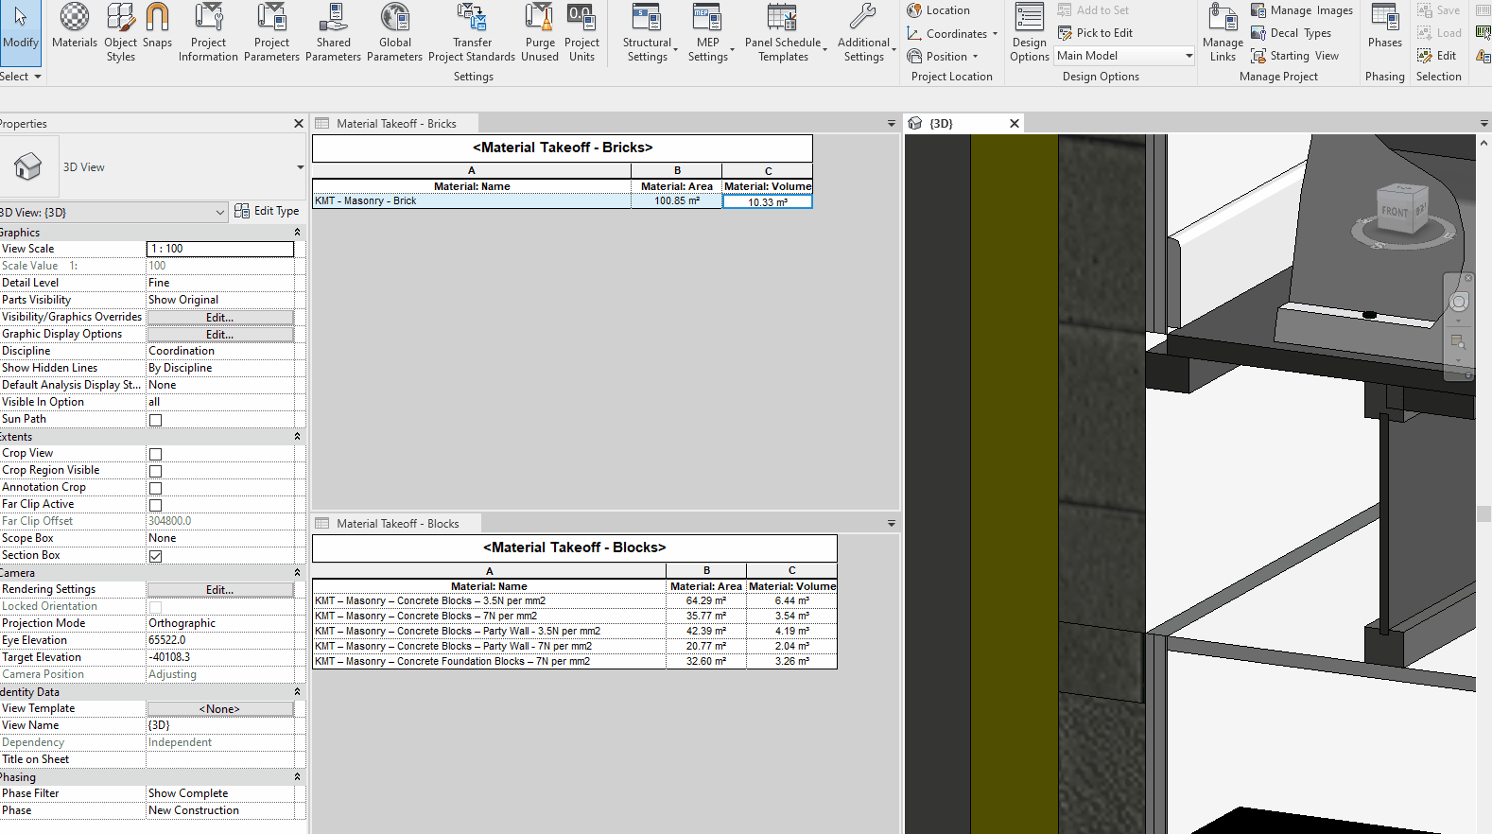Enable the Crop View checkbox
The height and width of the screenshot is (834, 1492).
coord(156,454)
